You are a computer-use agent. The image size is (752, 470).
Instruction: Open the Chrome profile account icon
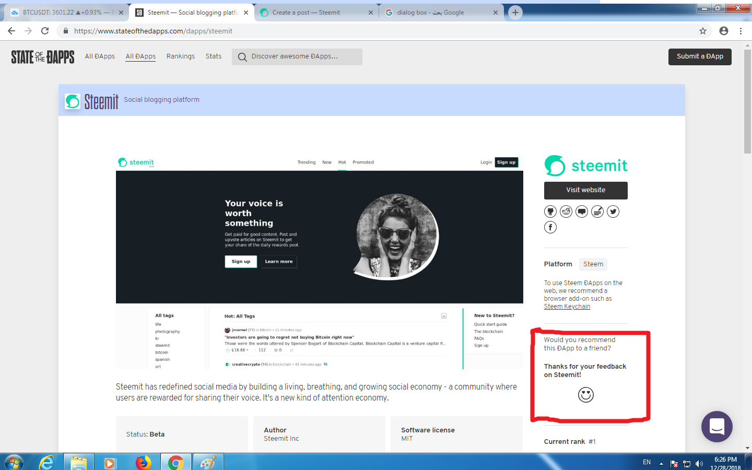[x=724, y=31]
